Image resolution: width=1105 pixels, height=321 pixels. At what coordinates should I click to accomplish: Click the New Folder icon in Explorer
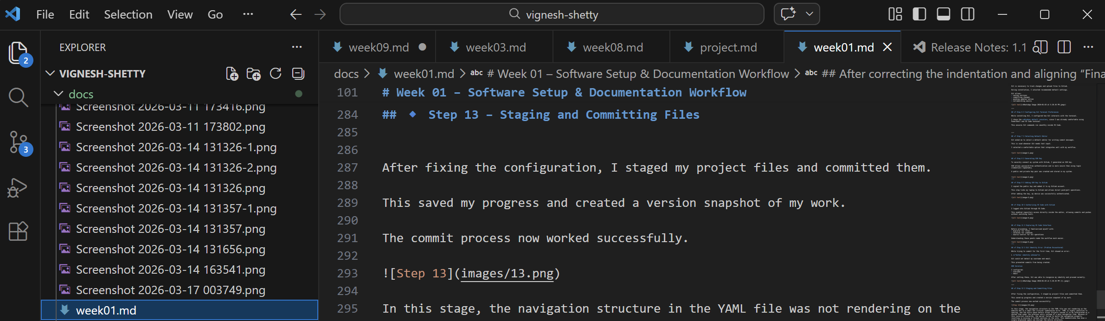pyautogui.click(x=254, y=74)
